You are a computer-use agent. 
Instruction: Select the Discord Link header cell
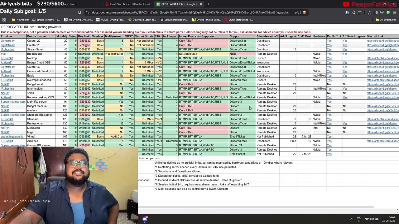(382, 36)
